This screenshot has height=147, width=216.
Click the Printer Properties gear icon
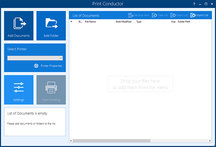[36, 66]
